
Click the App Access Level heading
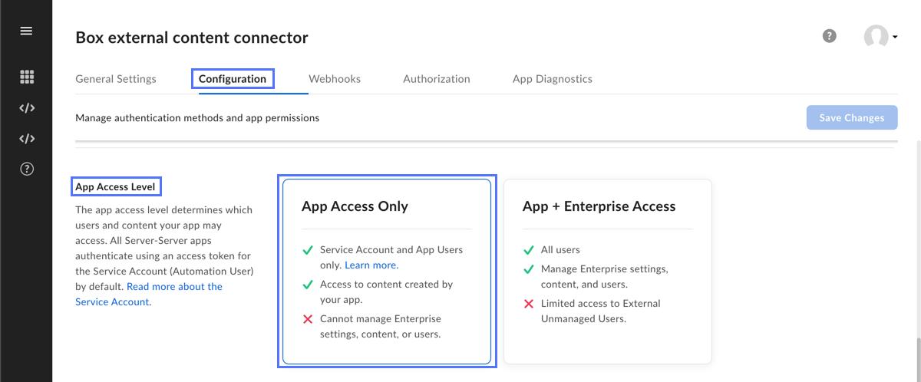pos(117,186)
